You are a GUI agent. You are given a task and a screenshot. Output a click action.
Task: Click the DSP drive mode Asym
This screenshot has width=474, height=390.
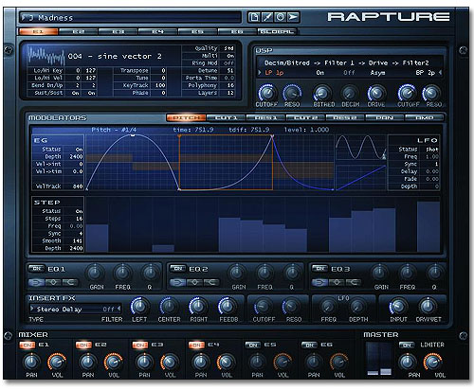coord(377,73)
